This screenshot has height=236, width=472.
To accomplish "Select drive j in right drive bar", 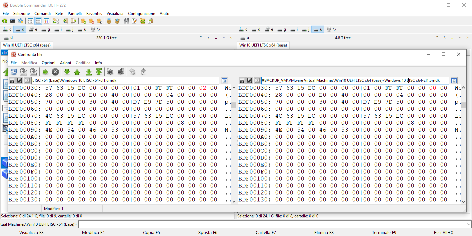I will pos(306,29).
